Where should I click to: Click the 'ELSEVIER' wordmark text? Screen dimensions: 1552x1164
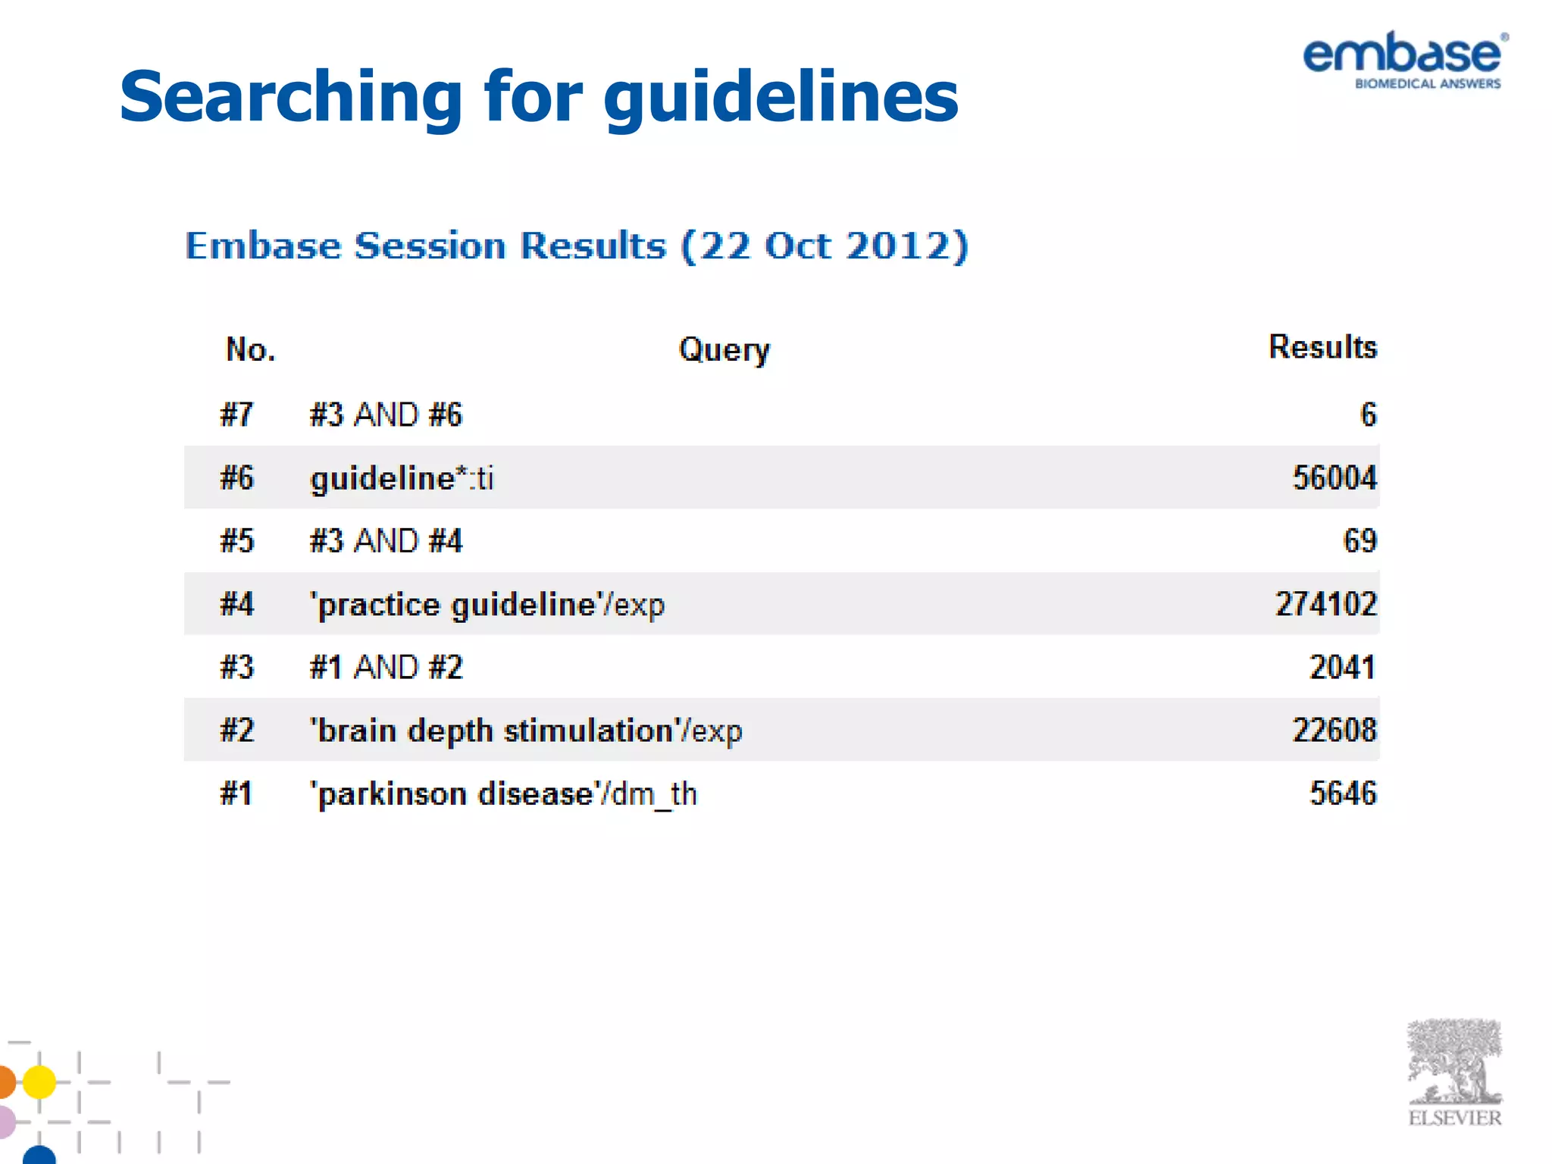pyautogui.click(x=1454, y=1118)
